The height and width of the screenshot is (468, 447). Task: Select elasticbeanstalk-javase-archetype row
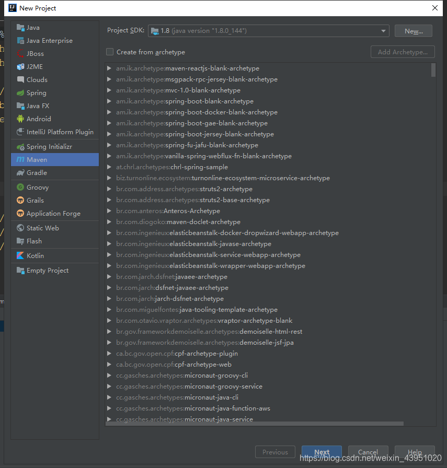pos(268,244)
